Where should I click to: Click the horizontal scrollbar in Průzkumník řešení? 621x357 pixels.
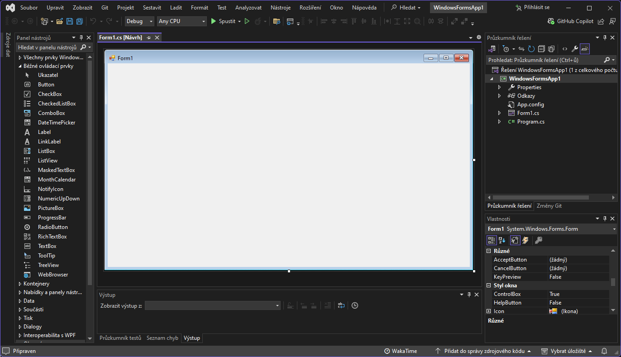[x=540, y=197]
